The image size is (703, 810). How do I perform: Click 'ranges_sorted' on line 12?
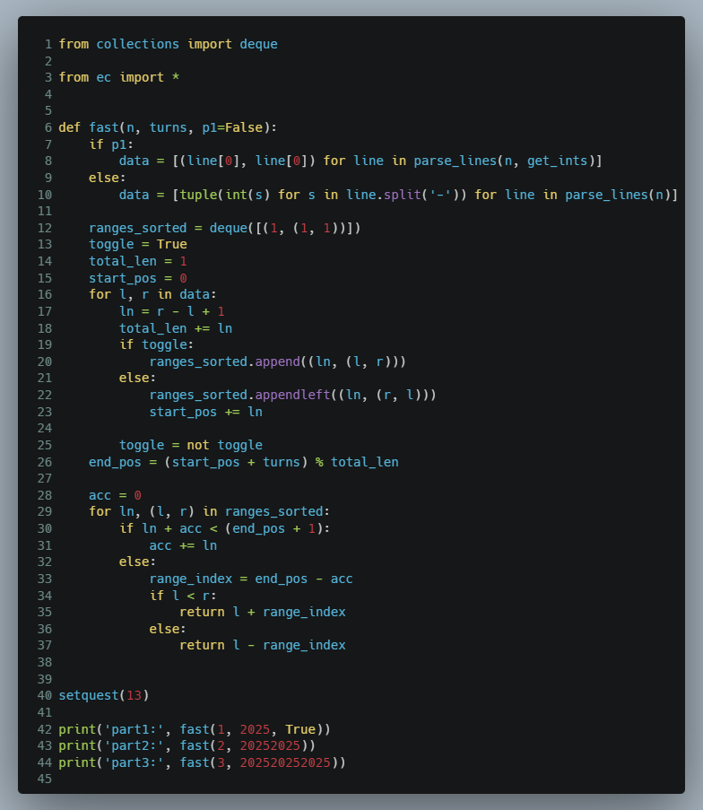(x=137, y=228)
